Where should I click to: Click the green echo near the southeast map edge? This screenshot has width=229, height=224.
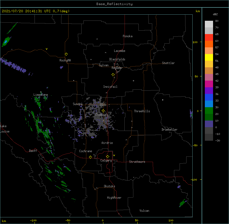click(183, 203)
